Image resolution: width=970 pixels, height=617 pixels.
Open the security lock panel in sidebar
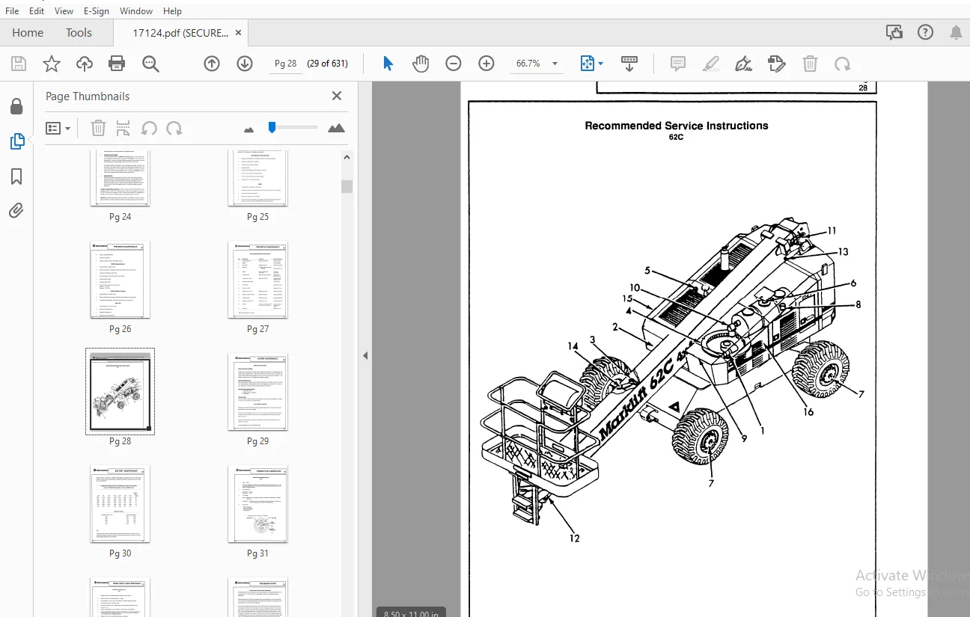tap(16, 106)
